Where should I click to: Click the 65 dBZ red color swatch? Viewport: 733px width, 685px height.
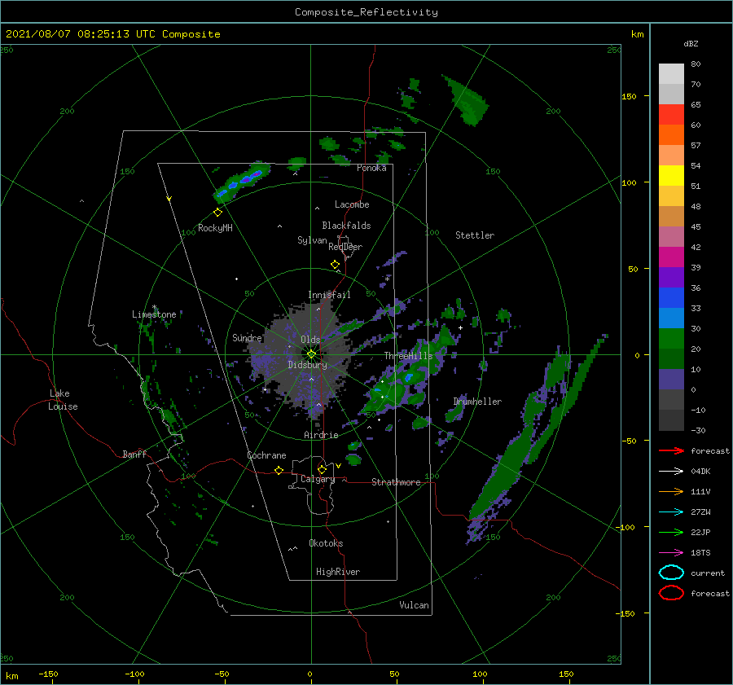[671, 114]
